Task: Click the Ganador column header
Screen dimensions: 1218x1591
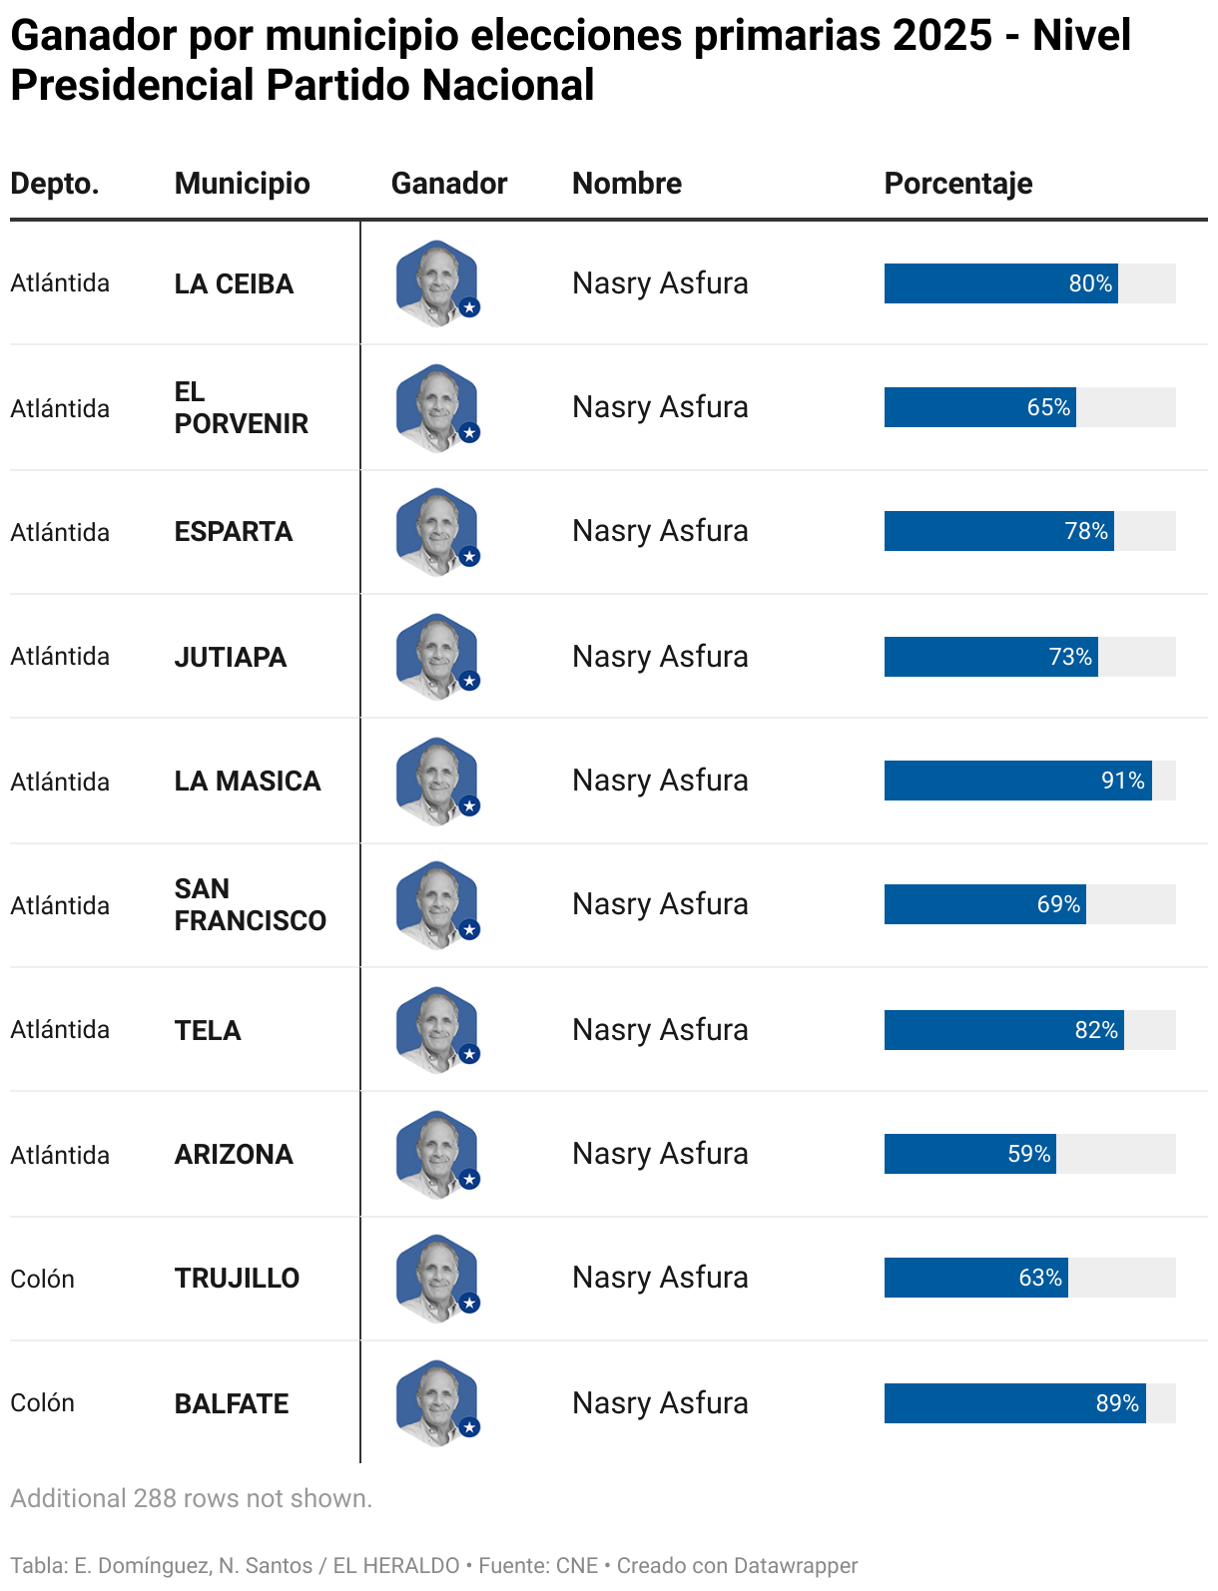Action: 449,184
